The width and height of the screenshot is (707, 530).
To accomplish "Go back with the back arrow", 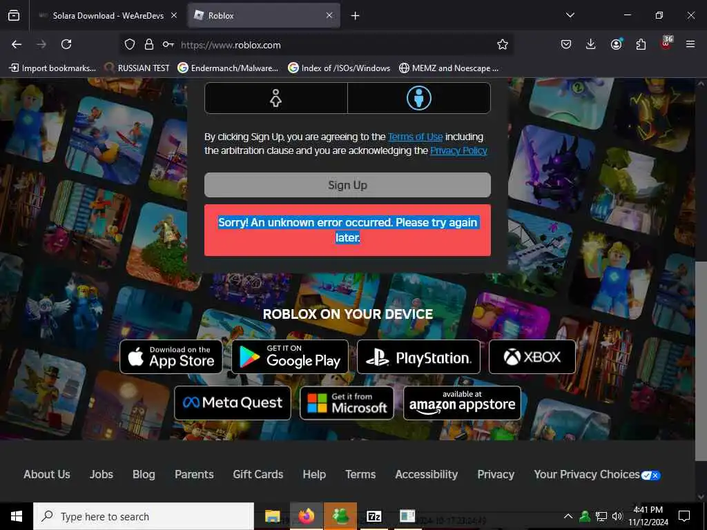I will 17,44.
